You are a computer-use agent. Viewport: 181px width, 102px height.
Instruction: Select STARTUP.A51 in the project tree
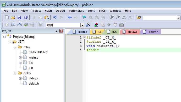(38, 52)
